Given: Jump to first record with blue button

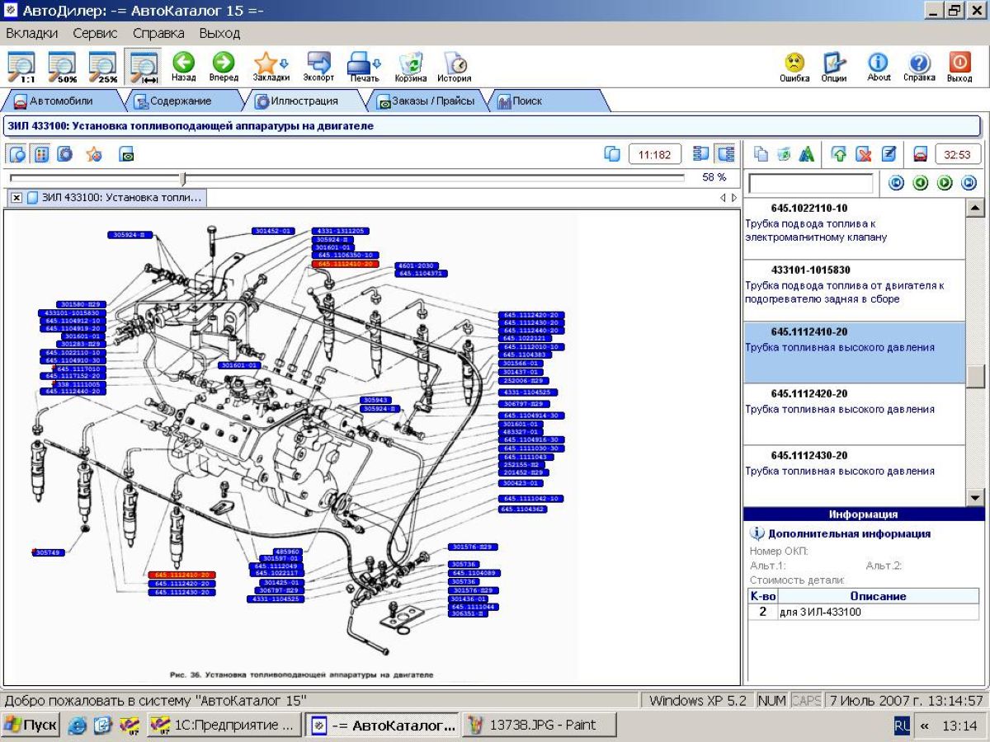Looking at the screenshot, I should pyautogui.click(x=897, y=183).
